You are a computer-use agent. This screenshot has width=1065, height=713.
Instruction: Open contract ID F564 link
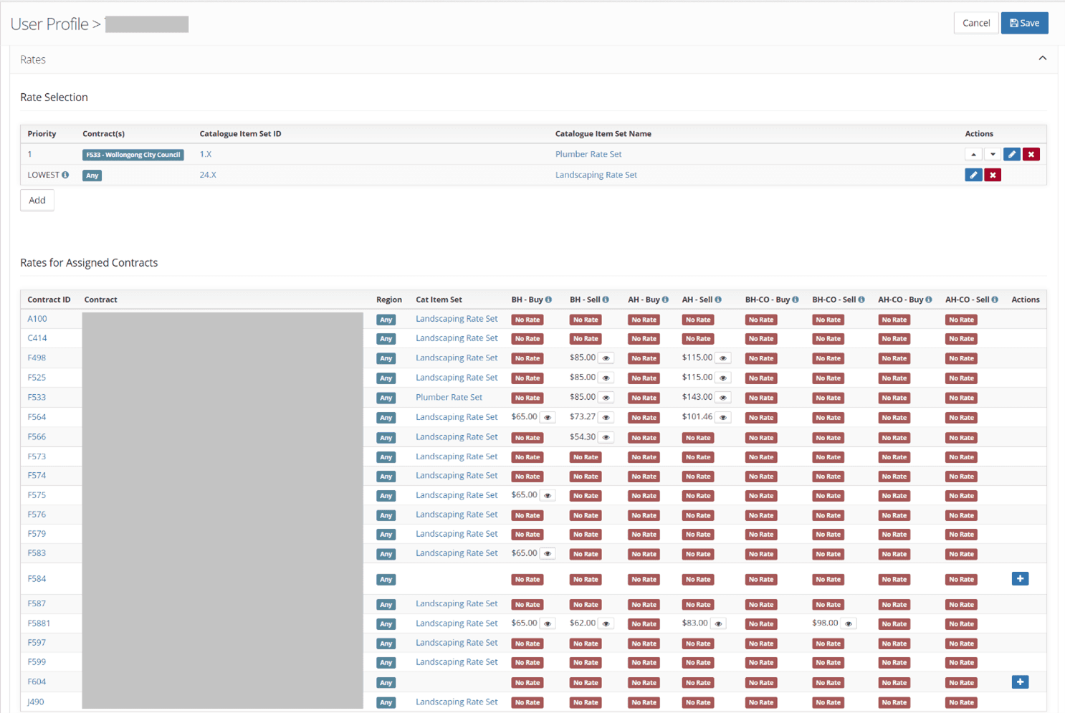(x=37, y=417)
